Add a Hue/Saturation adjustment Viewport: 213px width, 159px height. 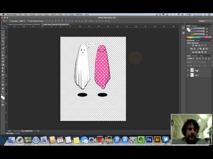[191, 49]
